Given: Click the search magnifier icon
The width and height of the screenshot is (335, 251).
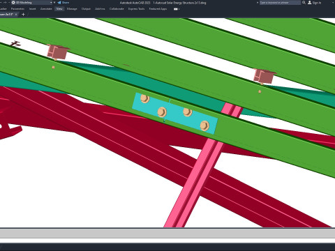Looking at the screenshot, I should click(304, 3).
